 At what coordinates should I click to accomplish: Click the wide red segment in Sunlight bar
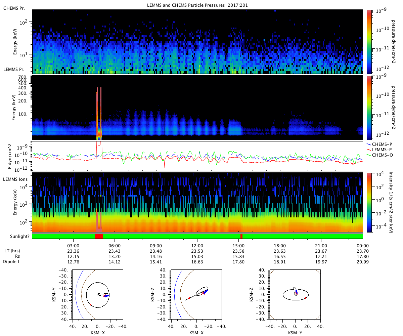tap(99, 236)
